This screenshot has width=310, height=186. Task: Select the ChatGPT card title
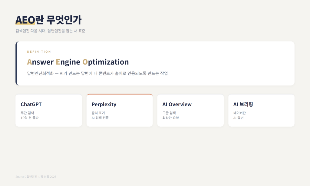click(x=31, y=104)
